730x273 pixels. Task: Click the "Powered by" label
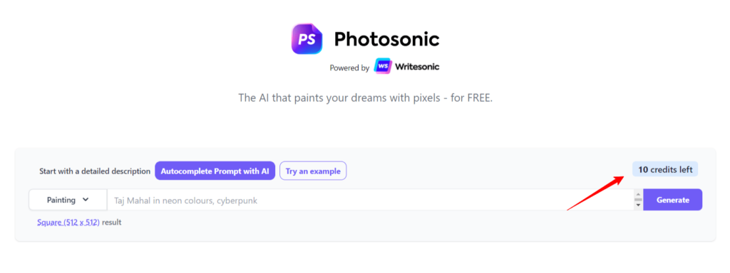click(349, 68)
